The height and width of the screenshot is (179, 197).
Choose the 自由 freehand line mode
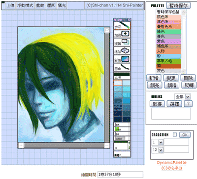click(122, 67)
